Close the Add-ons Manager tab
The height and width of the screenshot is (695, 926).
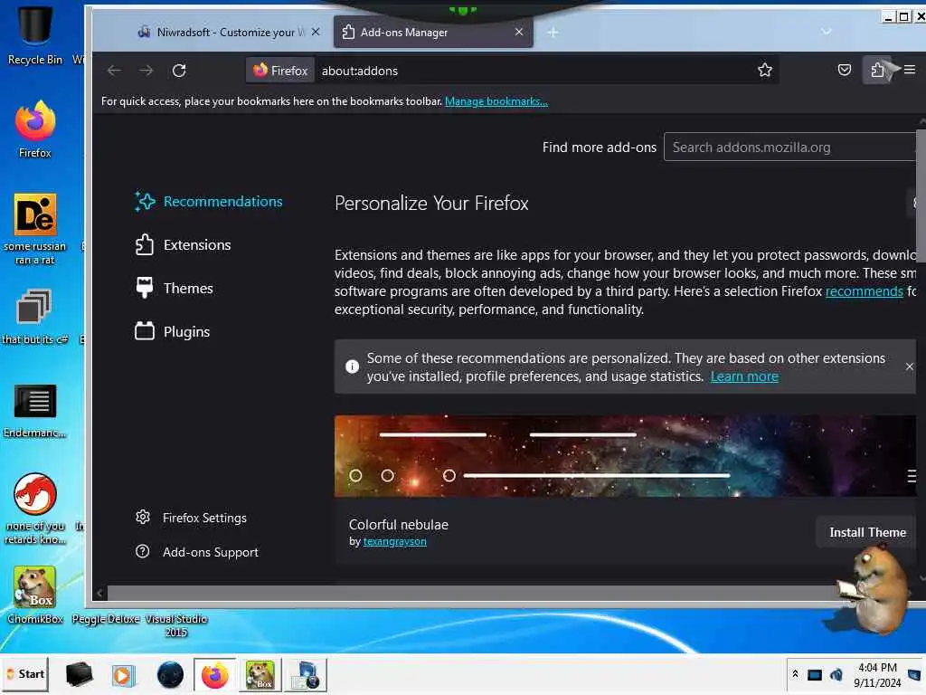click(x=518, y=32)
